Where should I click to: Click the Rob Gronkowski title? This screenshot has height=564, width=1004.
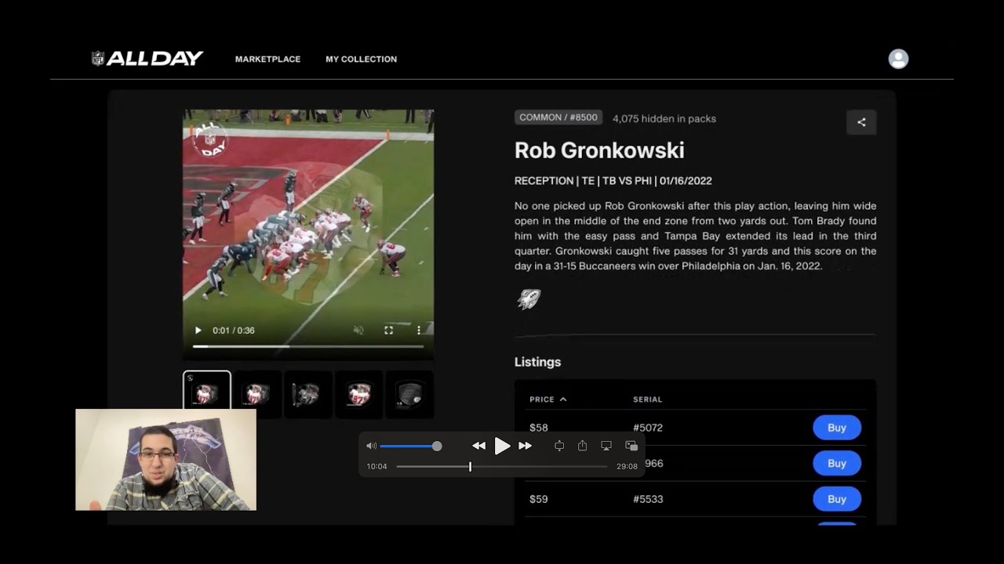coord(599,150)
